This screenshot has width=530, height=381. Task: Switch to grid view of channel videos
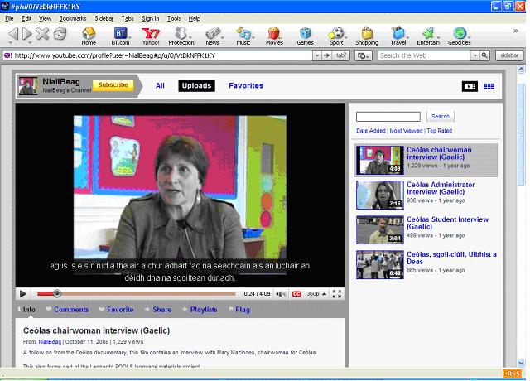489,86
